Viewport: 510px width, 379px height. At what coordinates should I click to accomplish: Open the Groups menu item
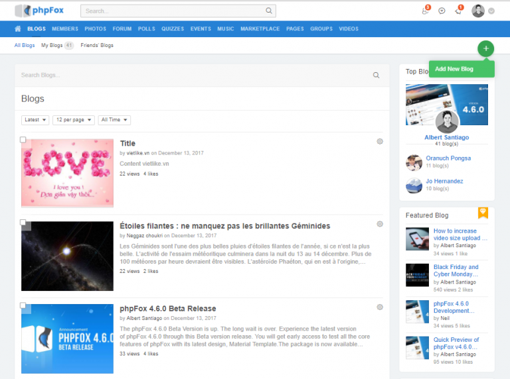click(x=321, y=29)
